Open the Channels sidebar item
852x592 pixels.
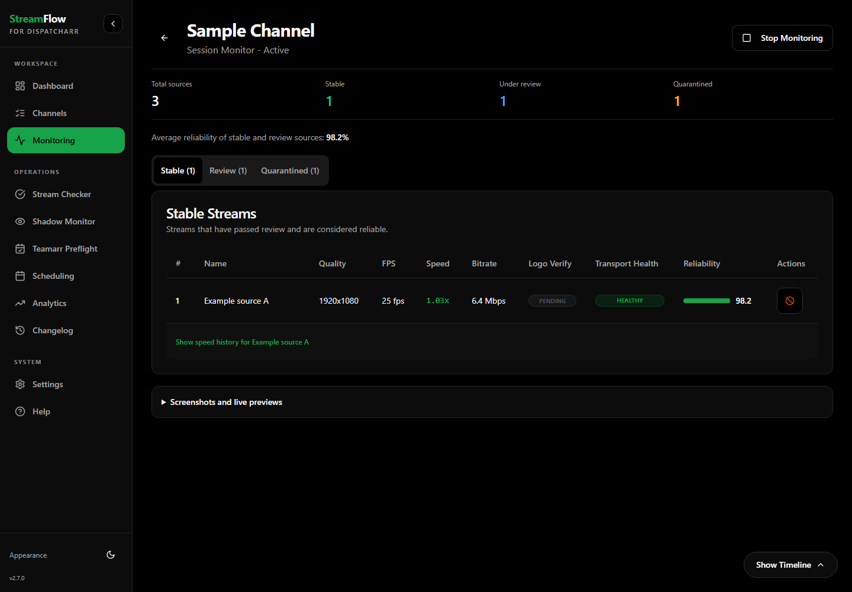coord(66,113)
